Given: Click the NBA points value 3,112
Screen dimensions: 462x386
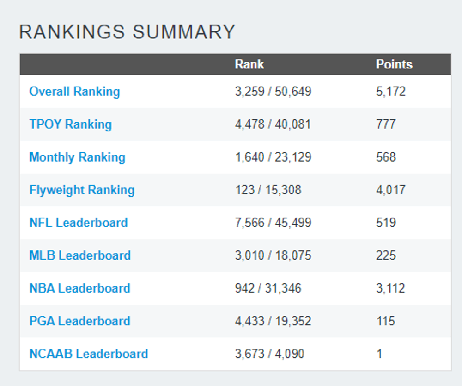Looking at the screenshot, I should click(x=390, y=288).
